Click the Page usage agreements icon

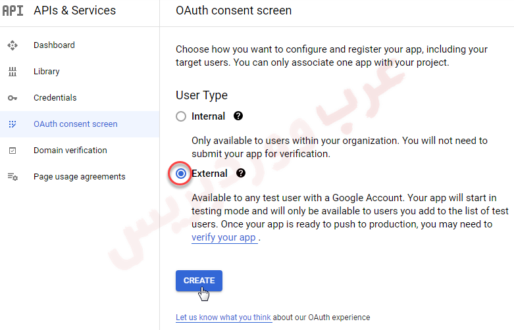point(13,177)
